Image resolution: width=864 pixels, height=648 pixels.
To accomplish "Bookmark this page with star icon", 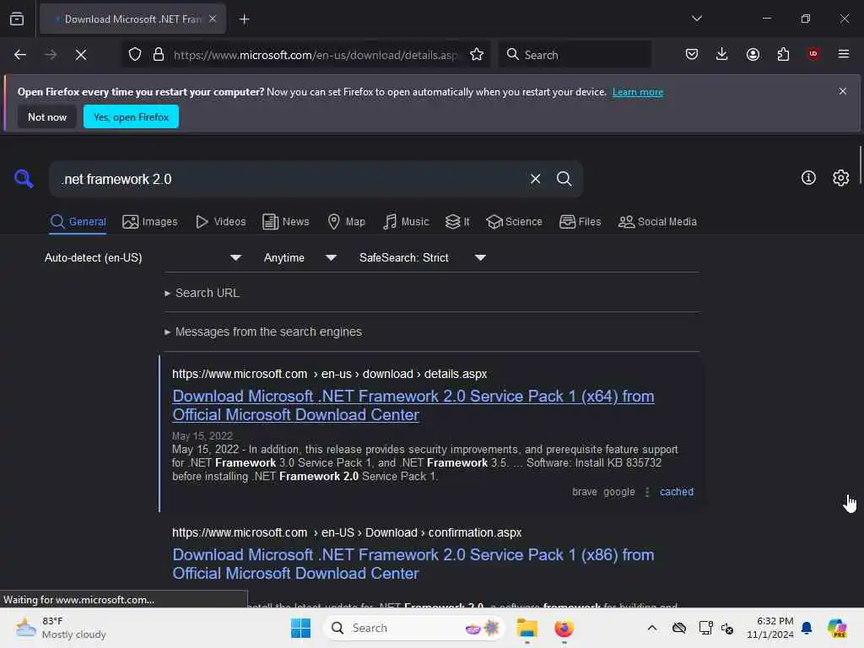I will click(477, 55).
